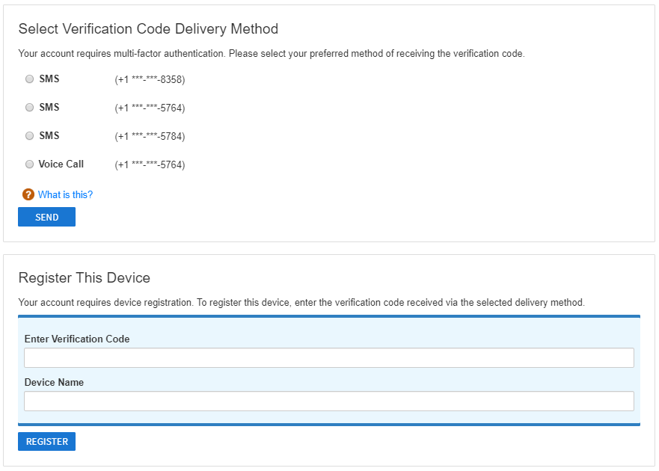Click the masked number (+1 ***-***-8358)
659x471 pixels.
click(x=150, y=78)
